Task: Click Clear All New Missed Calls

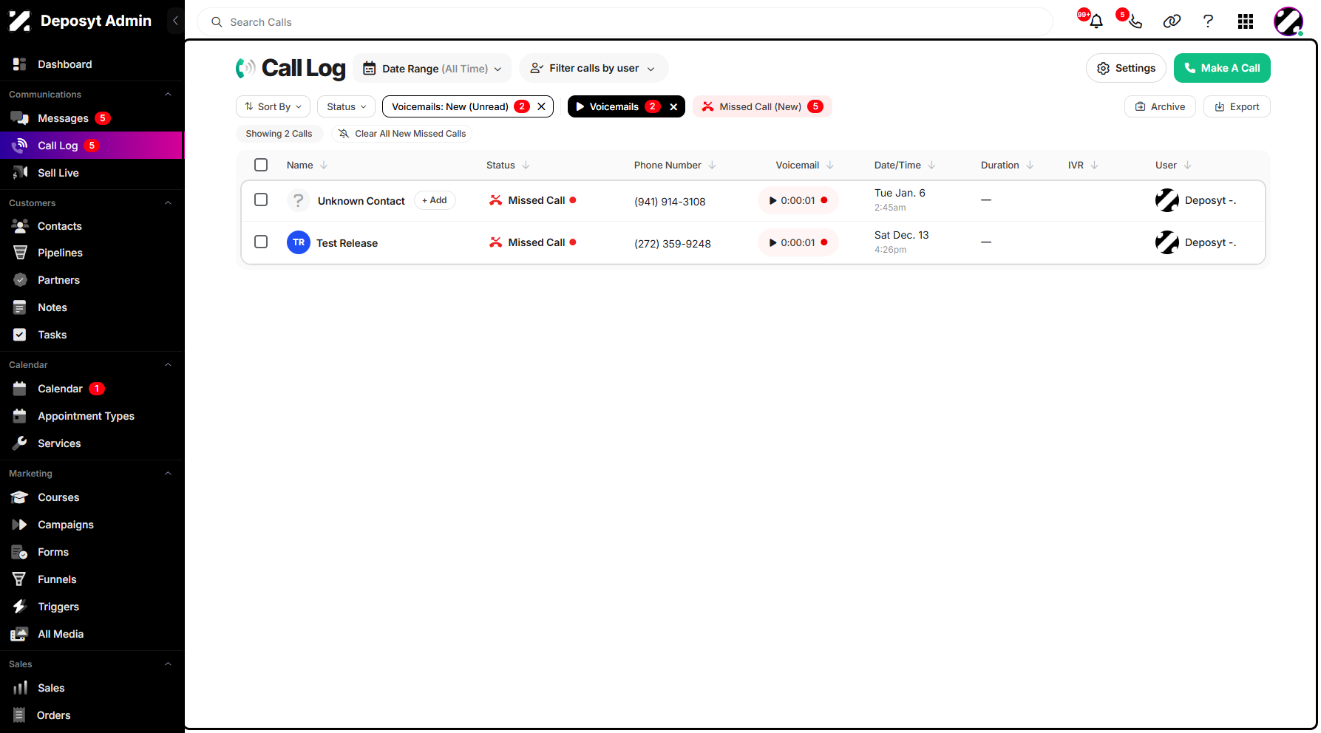Action: [x=402, y=134]
